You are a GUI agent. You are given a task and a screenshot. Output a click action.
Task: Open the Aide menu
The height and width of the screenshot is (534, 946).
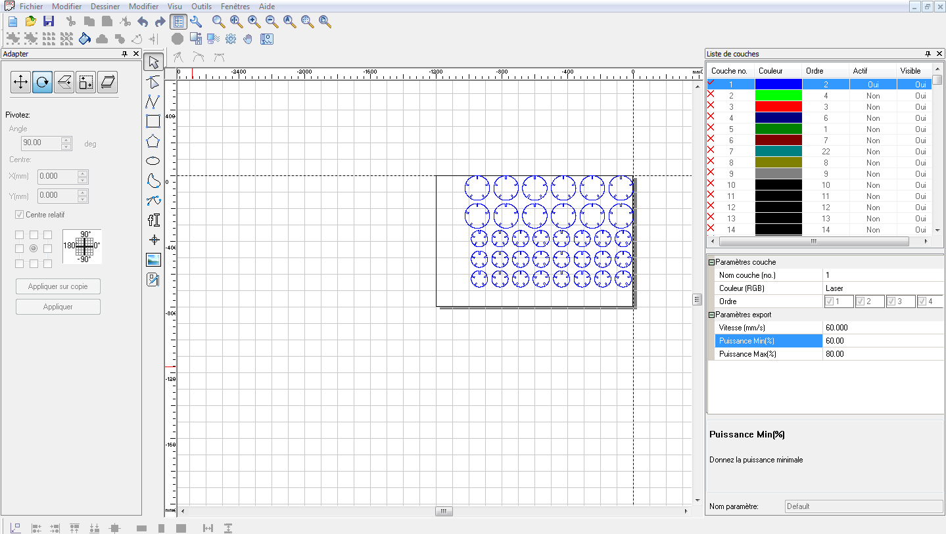click(x=267, y=7)
